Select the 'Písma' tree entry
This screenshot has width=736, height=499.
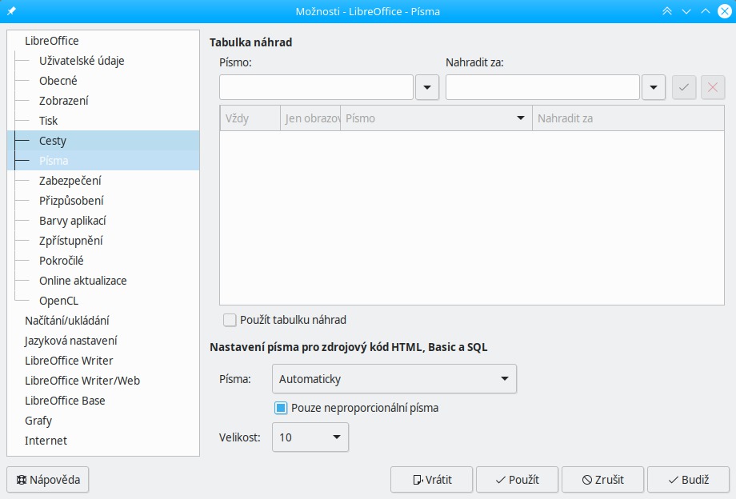pos(103,161)
